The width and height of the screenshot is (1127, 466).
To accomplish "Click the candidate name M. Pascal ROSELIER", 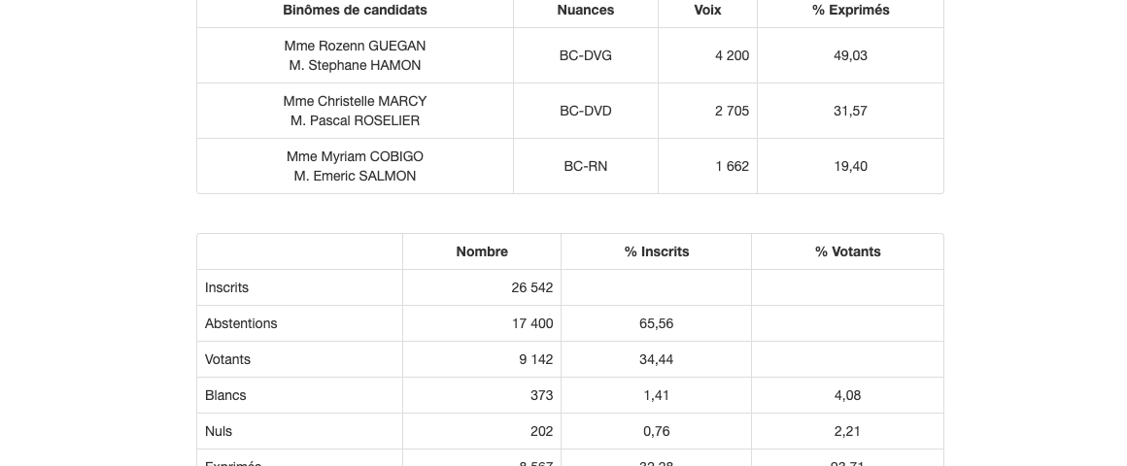I will coord(355,120).
